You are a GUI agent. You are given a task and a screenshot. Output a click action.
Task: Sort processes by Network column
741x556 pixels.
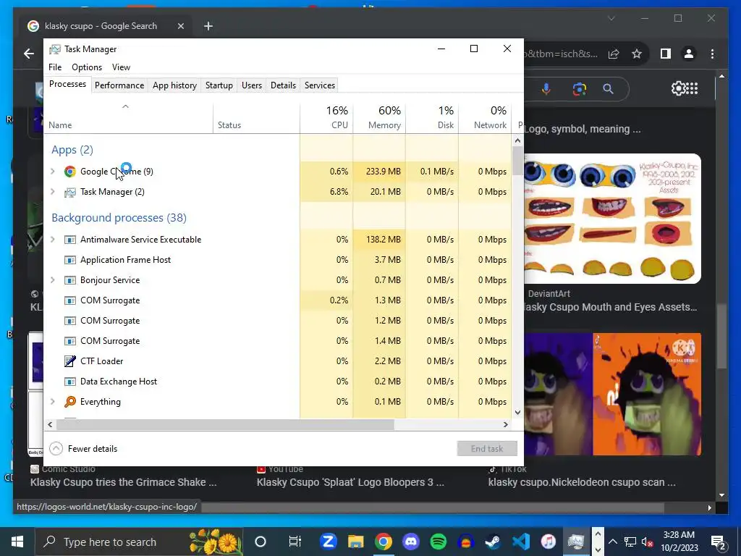click(485, 117)
